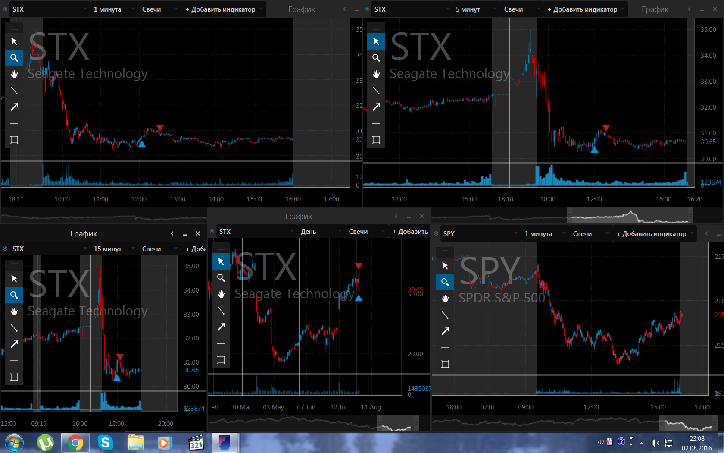The image size is (724, 453).
Task: Choose the trend line tool in daily STX chart
Action: pos(221,311)
